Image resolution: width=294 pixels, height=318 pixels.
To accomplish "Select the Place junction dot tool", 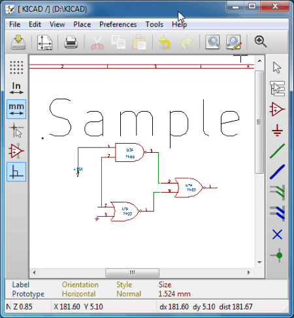I will click(277, 255).
